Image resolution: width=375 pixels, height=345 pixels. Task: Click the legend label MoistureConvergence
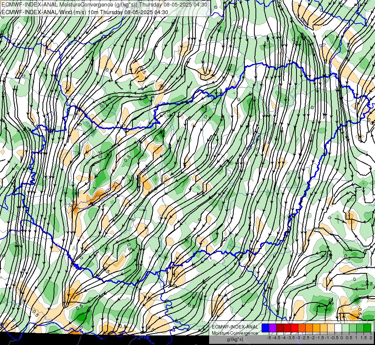click(x=235, y=333)
